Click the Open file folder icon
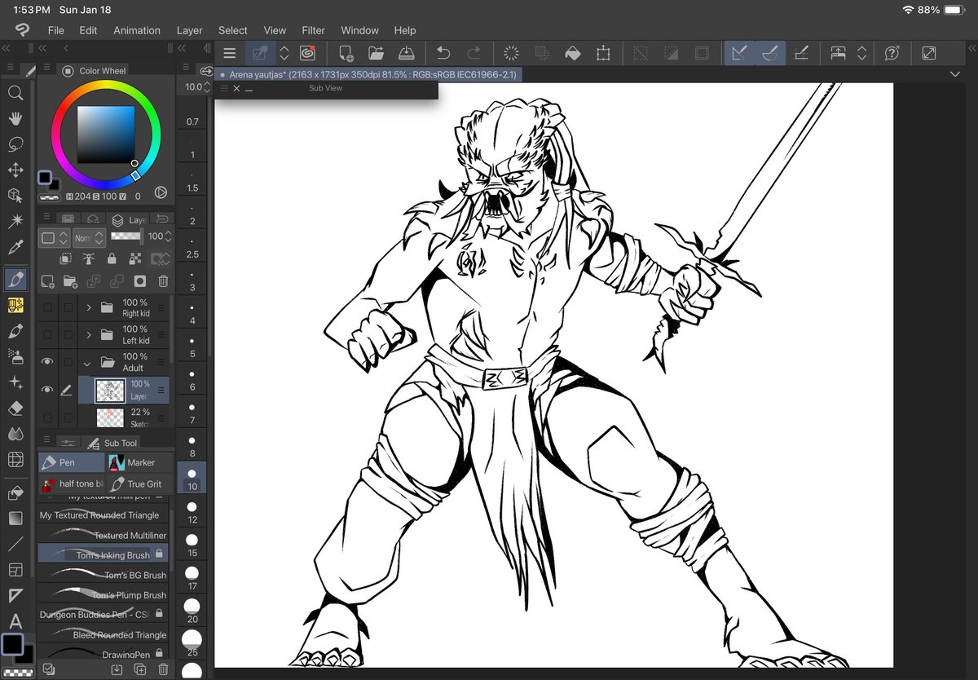 (376, 53)
